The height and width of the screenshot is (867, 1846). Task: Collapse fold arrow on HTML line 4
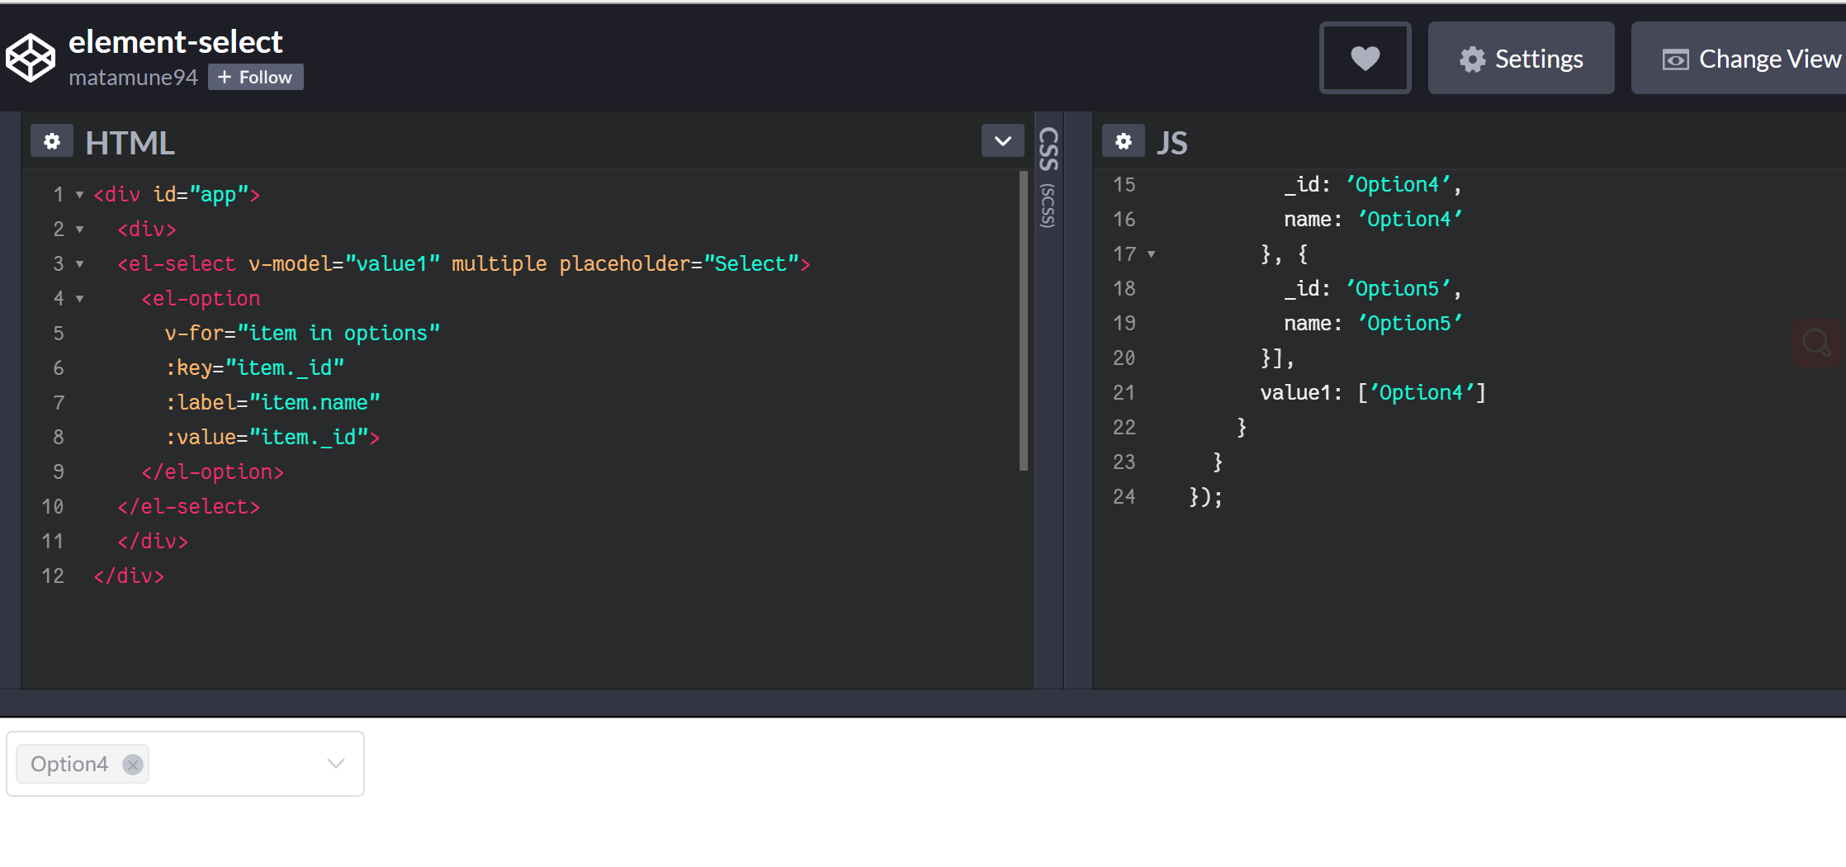tap(80, 299)
